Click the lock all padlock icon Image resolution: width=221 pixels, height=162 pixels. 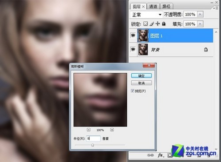pos(164,24)
